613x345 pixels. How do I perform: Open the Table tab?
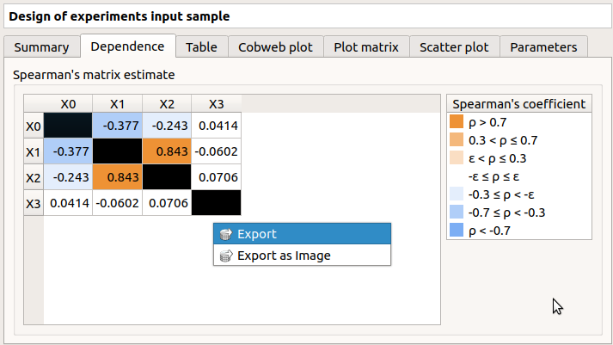coord(201,46)
